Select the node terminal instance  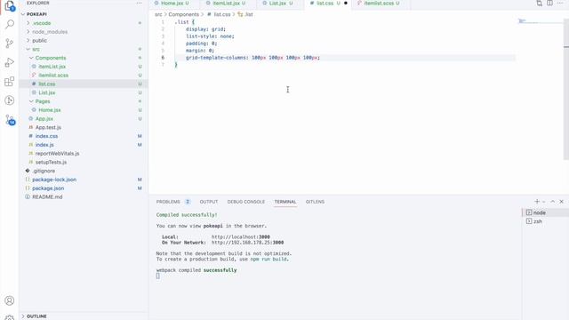545,212
